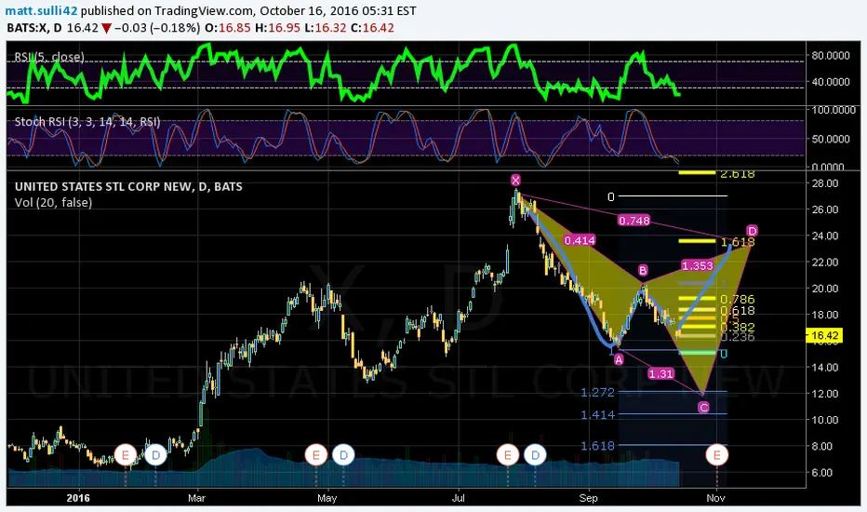This screenshot has width=867, height=512.
Task: Click the white 0 level label
Action: (x=610, y=196)
